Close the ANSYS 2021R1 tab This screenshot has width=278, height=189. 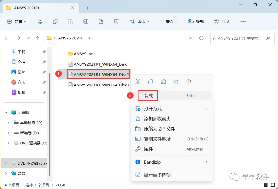73,8
